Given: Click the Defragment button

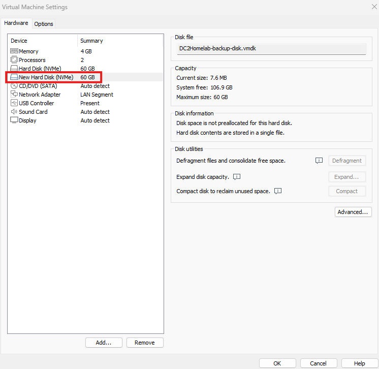Looking at the screenshot, I should coord(347,161).
